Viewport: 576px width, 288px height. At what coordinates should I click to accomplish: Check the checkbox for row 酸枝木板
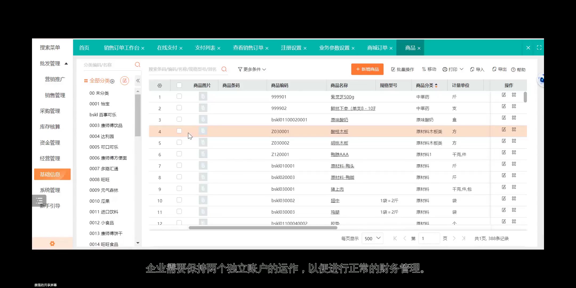(179, 131)
